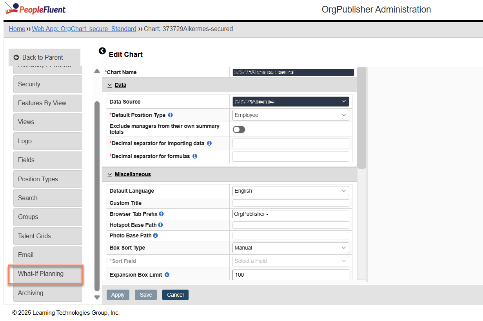Click the sidebar vertical scrollbar thumb
Viewport: 483px width, 321px height.
point(97,195)
